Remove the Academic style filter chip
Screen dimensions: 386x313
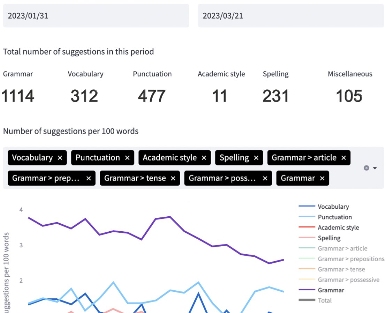(x=204, y=158)
